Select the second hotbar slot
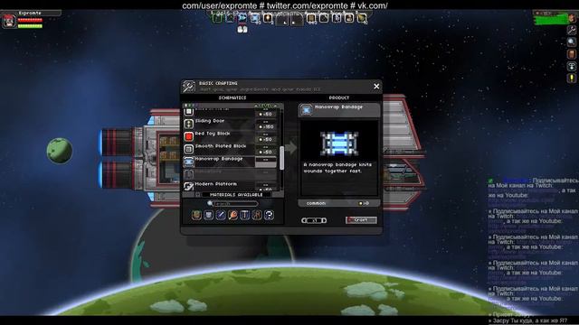This screenshot has width=579, height=325. 230,18
